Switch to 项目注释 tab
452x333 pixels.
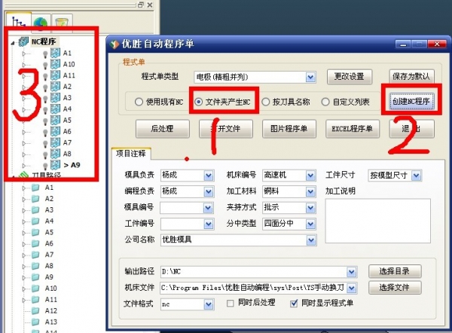131,154
